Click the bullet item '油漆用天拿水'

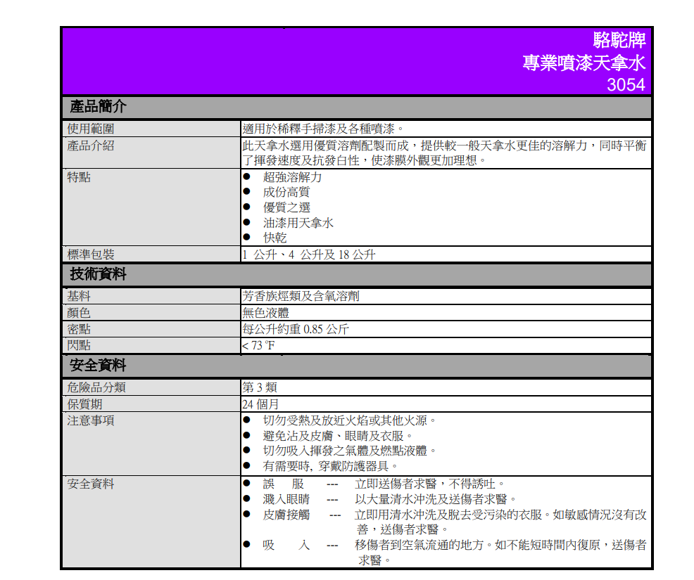298,223
